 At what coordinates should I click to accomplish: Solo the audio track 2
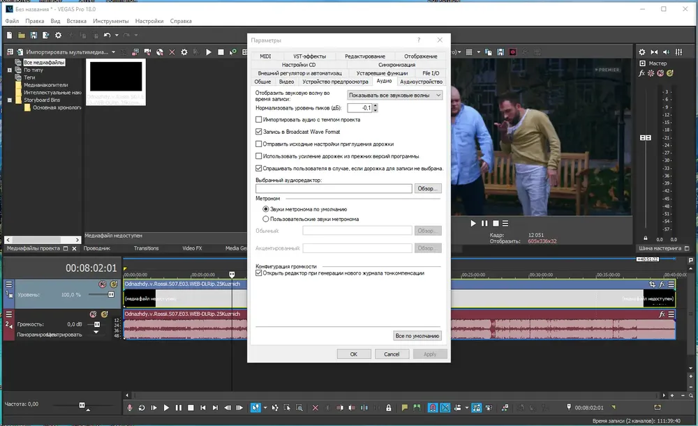tap(104, 314)
